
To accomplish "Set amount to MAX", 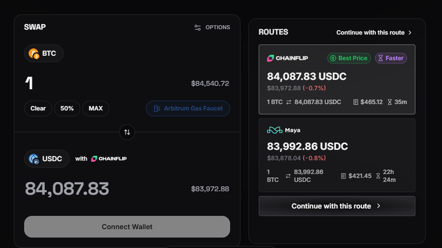I will [96, 109].
